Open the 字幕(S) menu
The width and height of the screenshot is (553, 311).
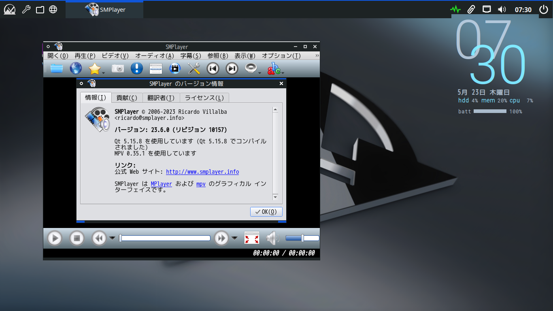pos(191,55)
